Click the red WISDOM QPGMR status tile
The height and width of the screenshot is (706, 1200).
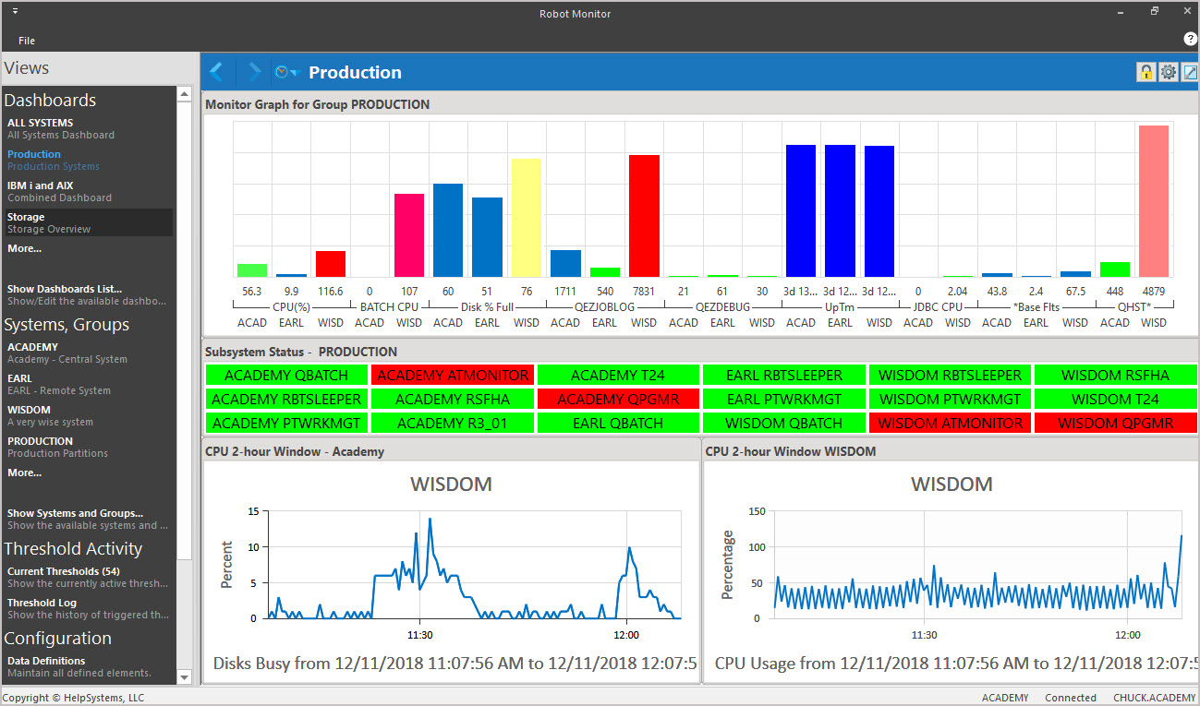coord(1115,424)
